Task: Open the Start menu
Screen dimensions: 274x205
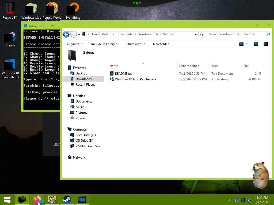Action: [x=7, y=200]
